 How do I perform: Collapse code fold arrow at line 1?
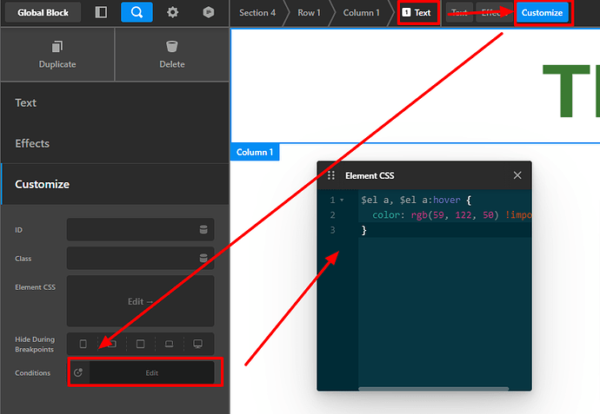point(342,200)
